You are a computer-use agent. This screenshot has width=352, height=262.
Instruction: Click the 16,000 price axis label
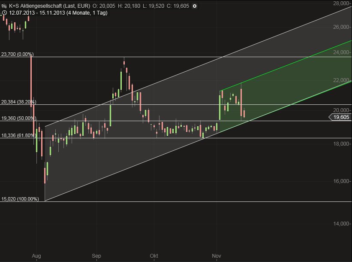click(x=342, y=181)
